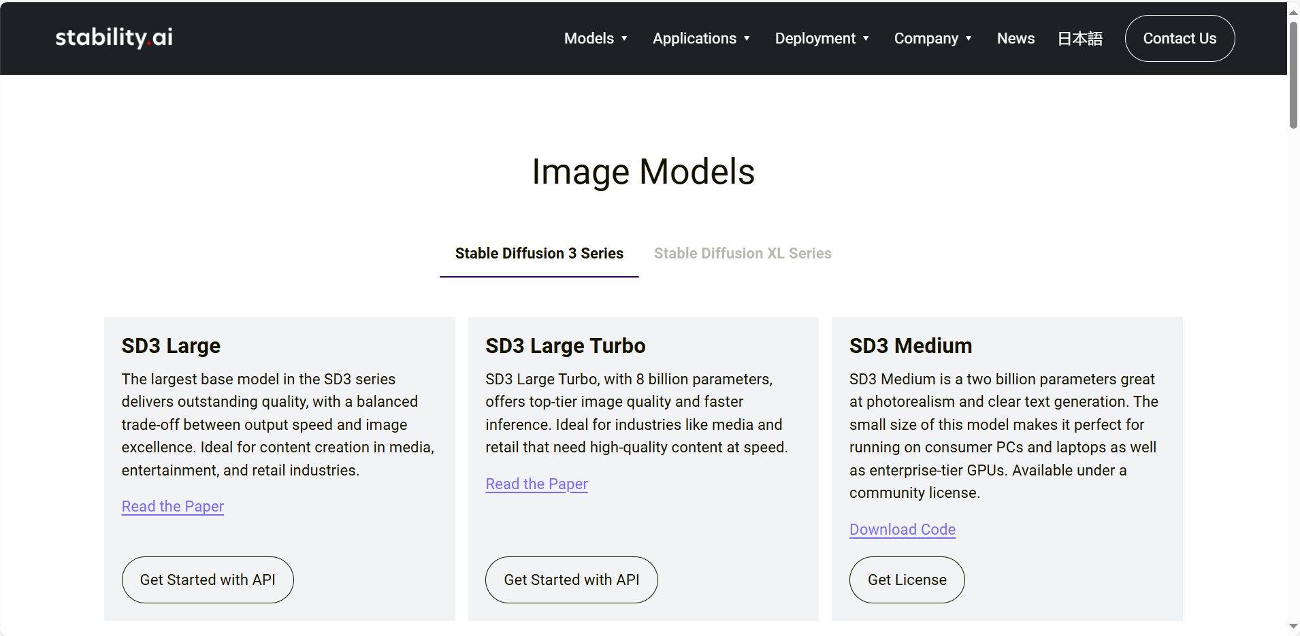Click the scrollbar down arrow
Viewport: 1300px width, 636px height.
coord(1293,626)
